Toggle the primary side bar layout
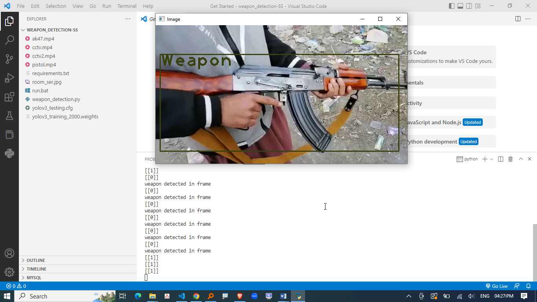This screenshot has height=302, width=537. 451,6
